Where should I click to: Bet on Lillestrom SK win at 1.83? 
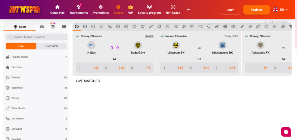(x=173, y=68)
